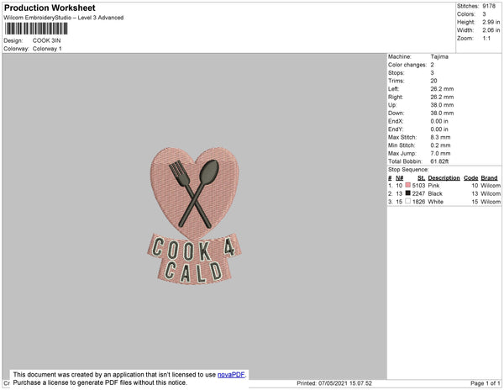Click the 'Pink' description in stop sequence
The width and height of the screenshot is (504, 390).
click(x=433, y=186)
